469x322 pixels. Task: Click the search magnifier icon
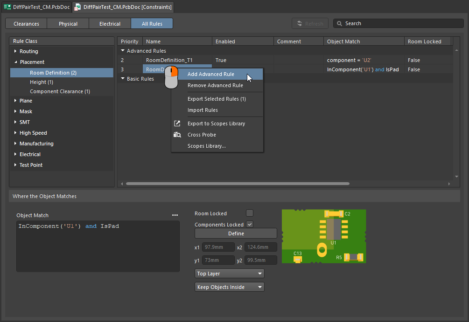point(339,23)
